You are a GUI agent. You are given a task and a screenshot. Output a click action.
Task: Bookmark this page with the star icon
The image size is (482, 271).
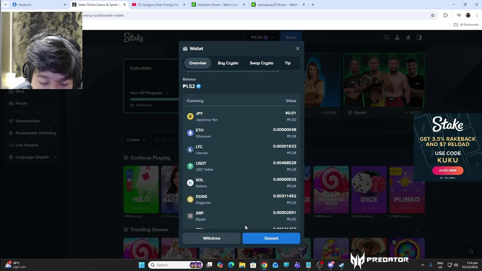[433, 15]
